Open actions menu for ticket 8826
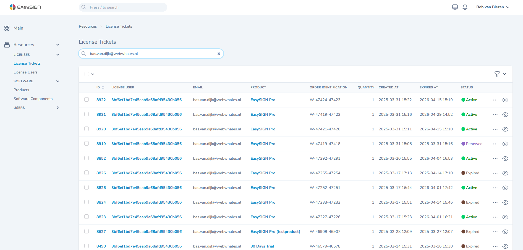Viewport: 523px width, 250px height. coord(495,173)
